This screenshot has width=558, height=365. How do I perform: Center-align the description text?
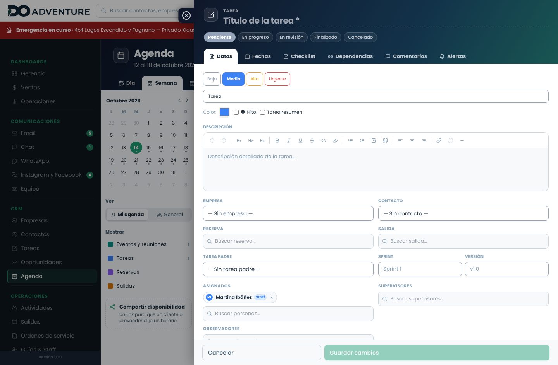click(x=412, y=141)
